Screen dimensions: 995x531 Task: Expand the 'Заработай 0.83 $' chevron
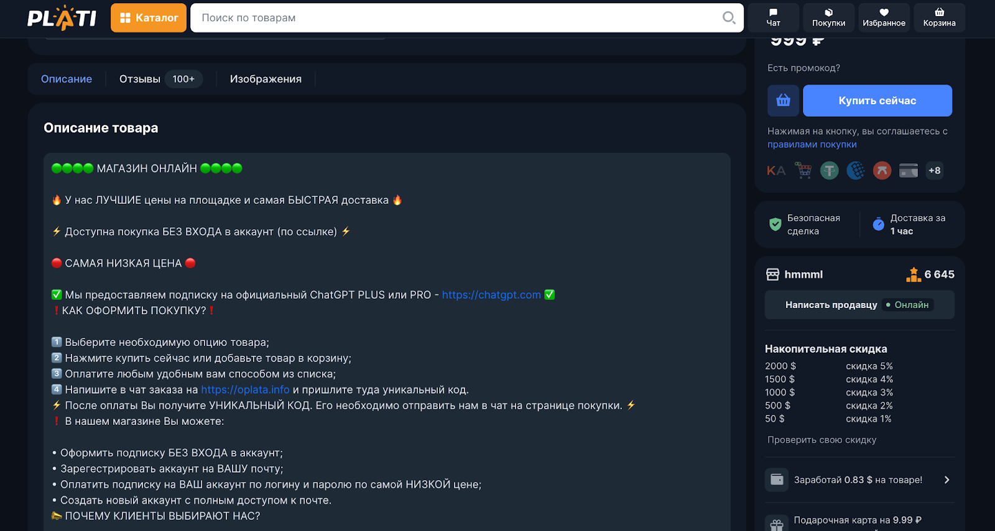coord(946,480)
